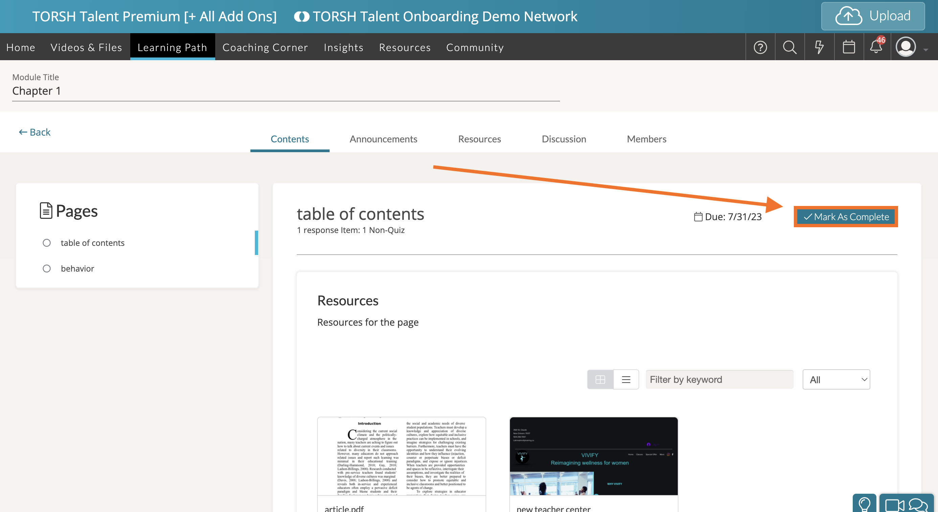Open Coaching Corner in main navigation
This screenshot has width=938, height=512.
[x=265, y=47]
